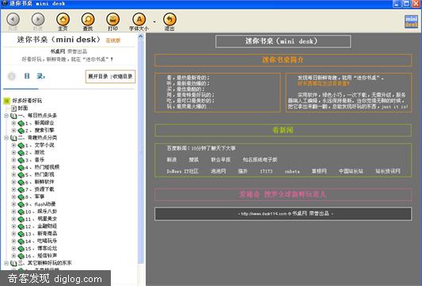Click the Exit (退出) toolbar icon
422x286 pixels.
[169, 19]
